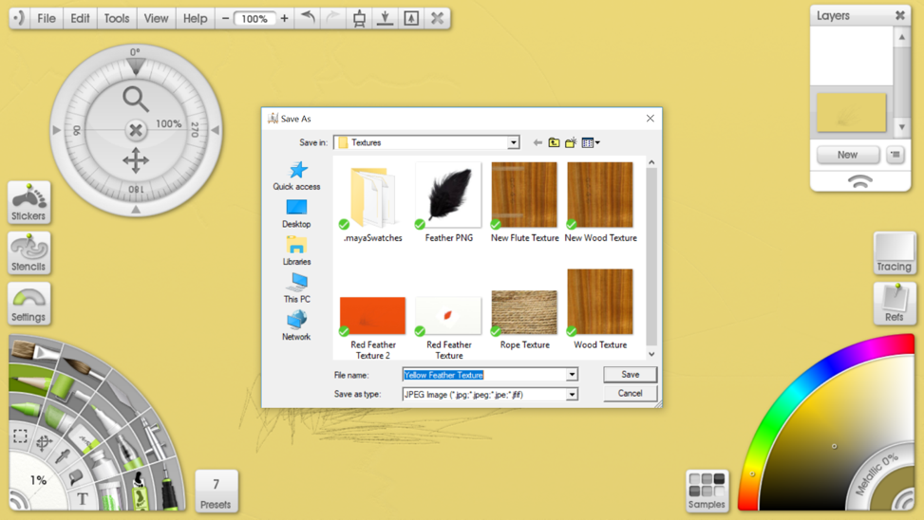Toggle the Settings panel
This screenshot has width=924, height=520.
tap(28, 304)
